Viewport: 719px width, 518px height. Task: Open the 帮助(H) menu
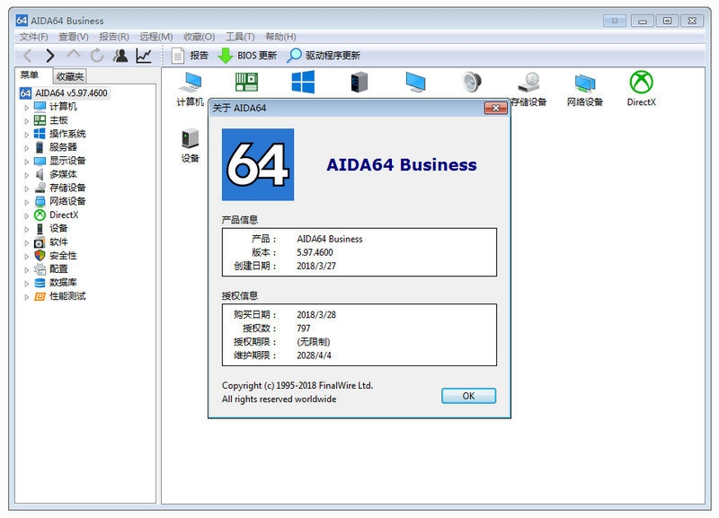click(x=280, y=37)
